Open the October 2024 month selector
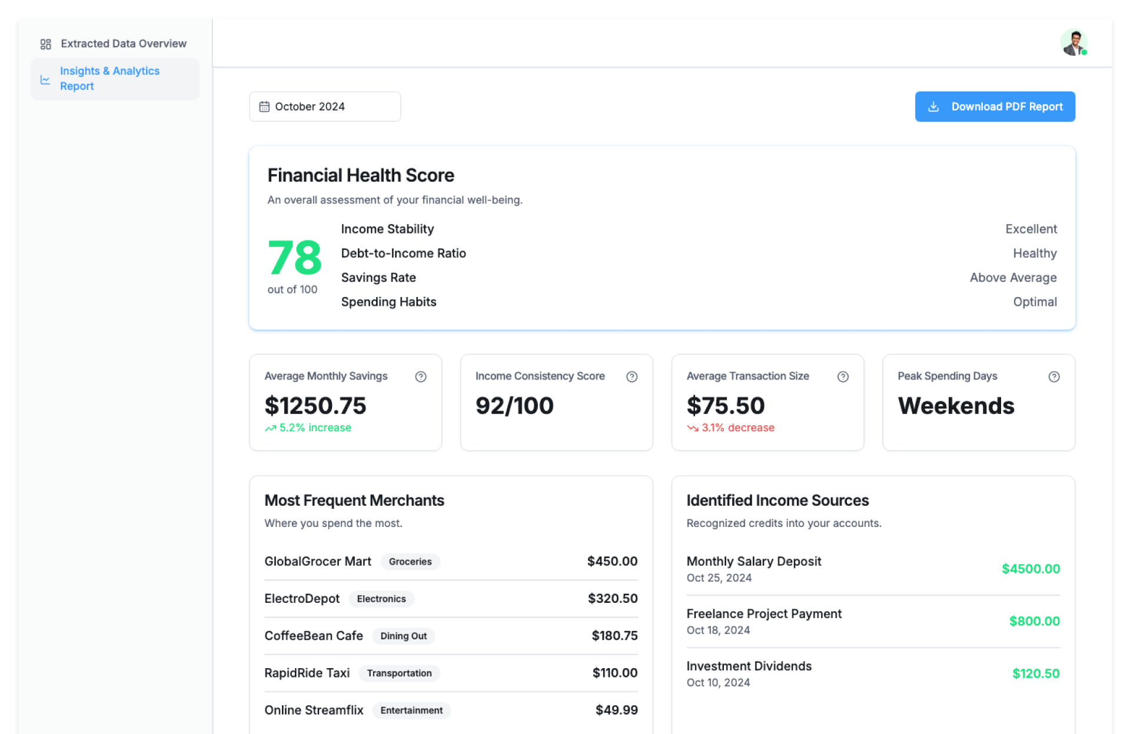 tap(325, 106)
